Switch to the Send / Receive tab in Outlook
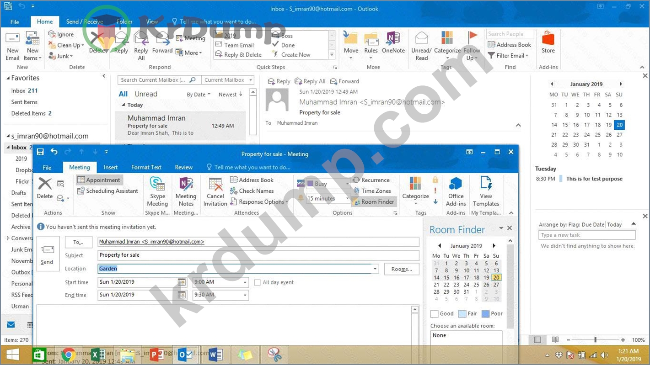Viewport: 650px width, 365px height. (84, 21)
